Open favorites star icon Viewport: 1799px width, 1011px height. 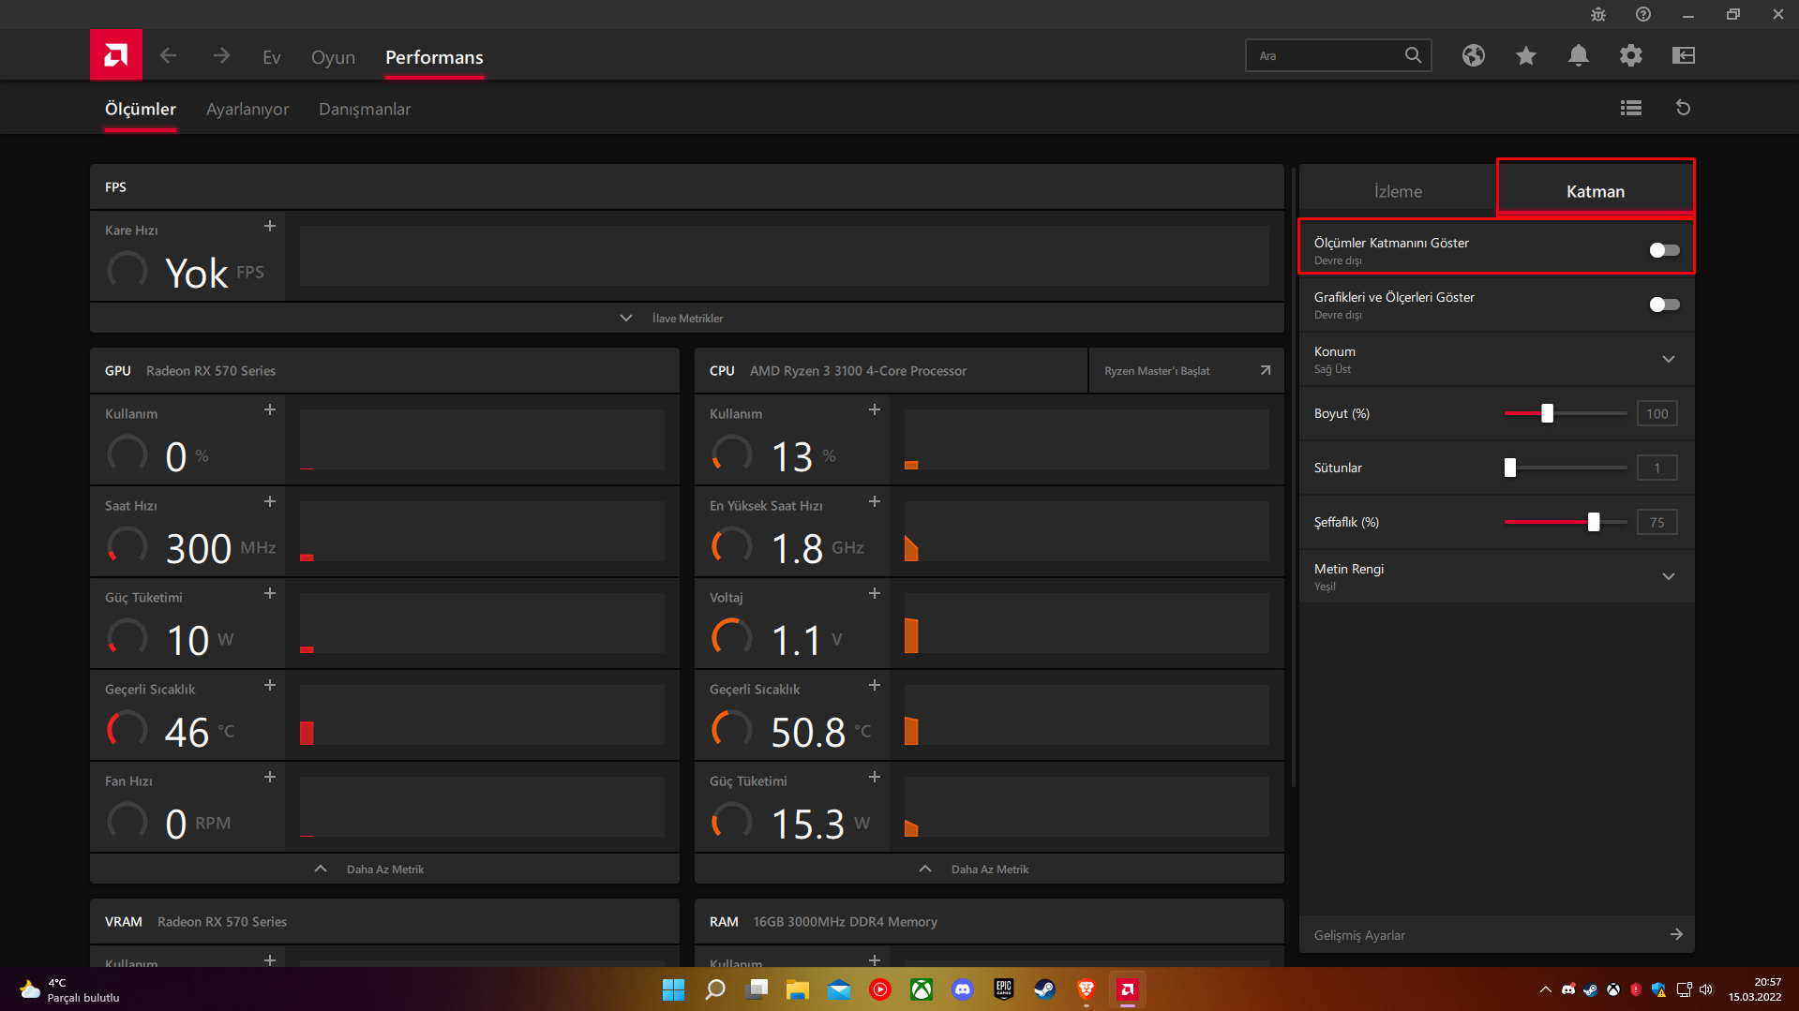point(1526,55)
